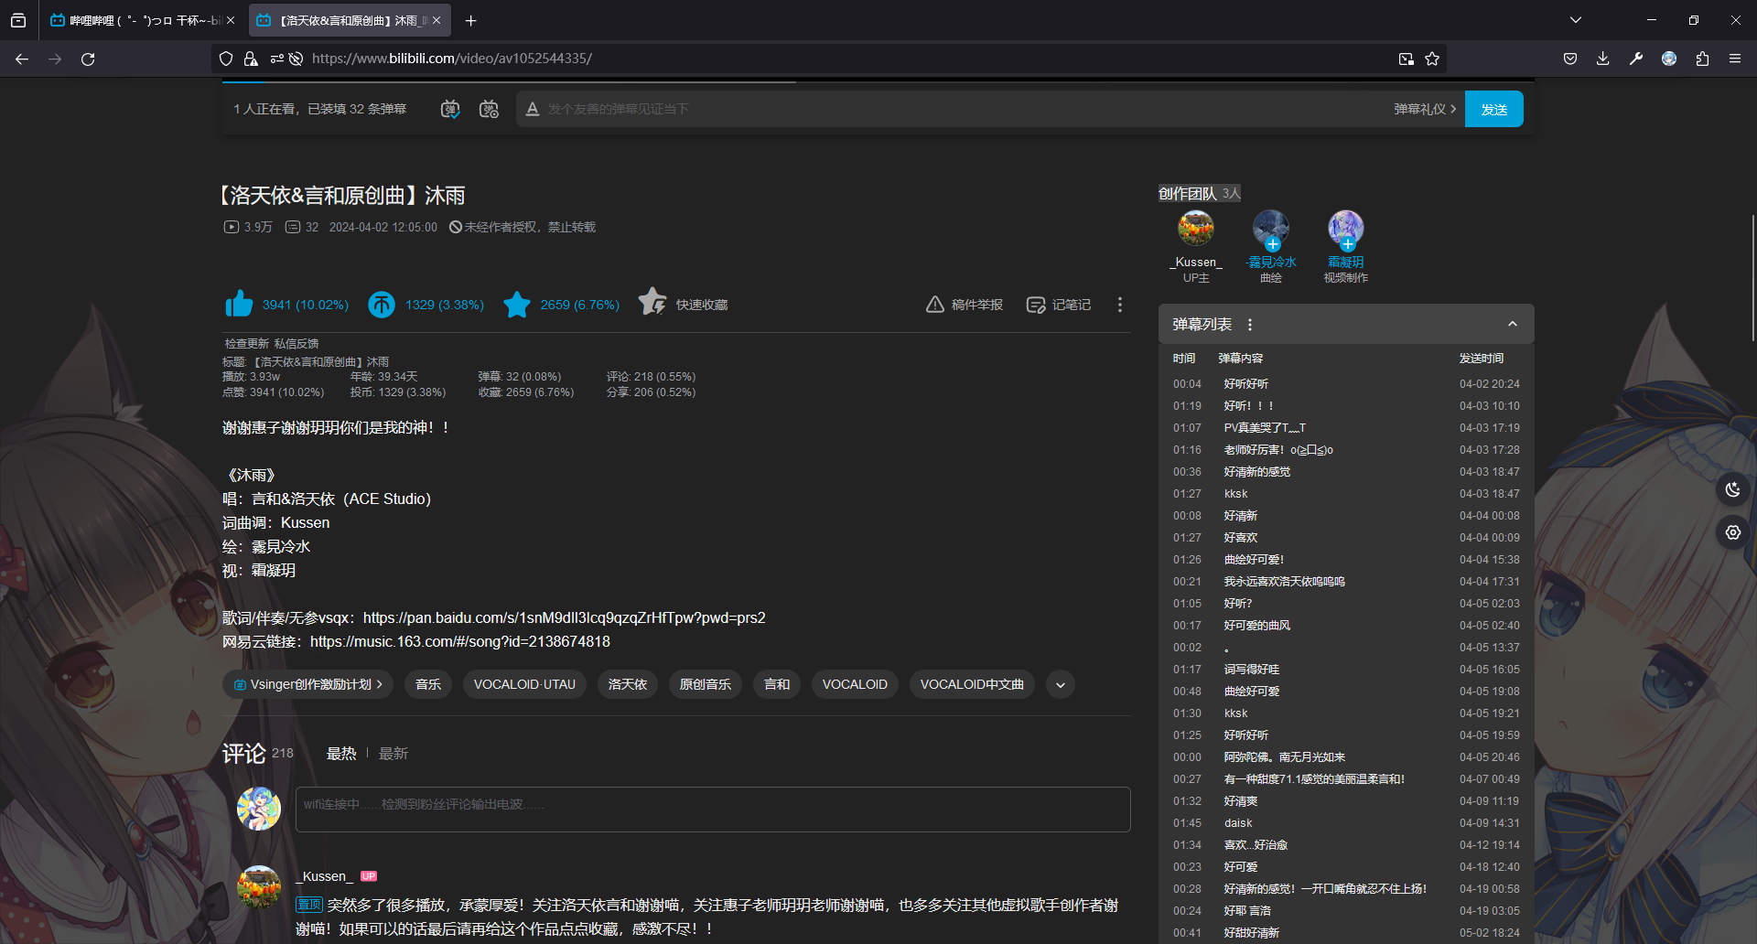Click the star favorite icon
1757x944 pixels.
click(x=517, y=305)
